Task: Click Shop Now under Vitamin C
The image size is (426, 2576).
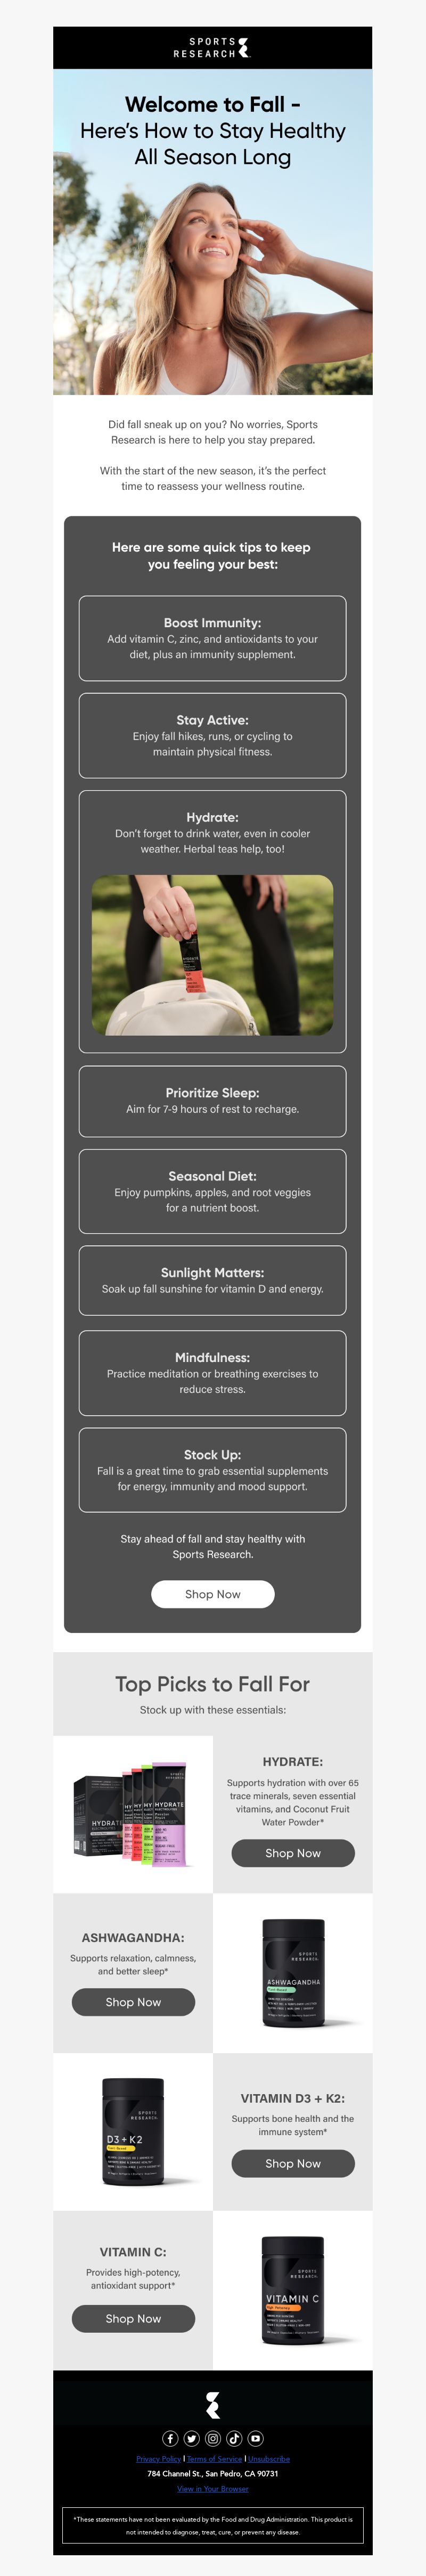Action: click(133, 2318)
